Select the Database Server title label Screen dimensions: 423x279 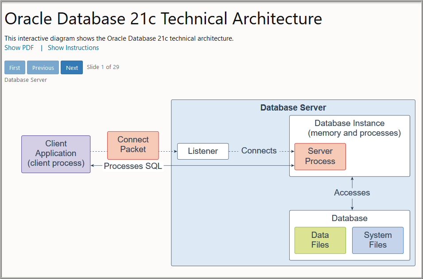pyautogui.click(x=293, y=108)
